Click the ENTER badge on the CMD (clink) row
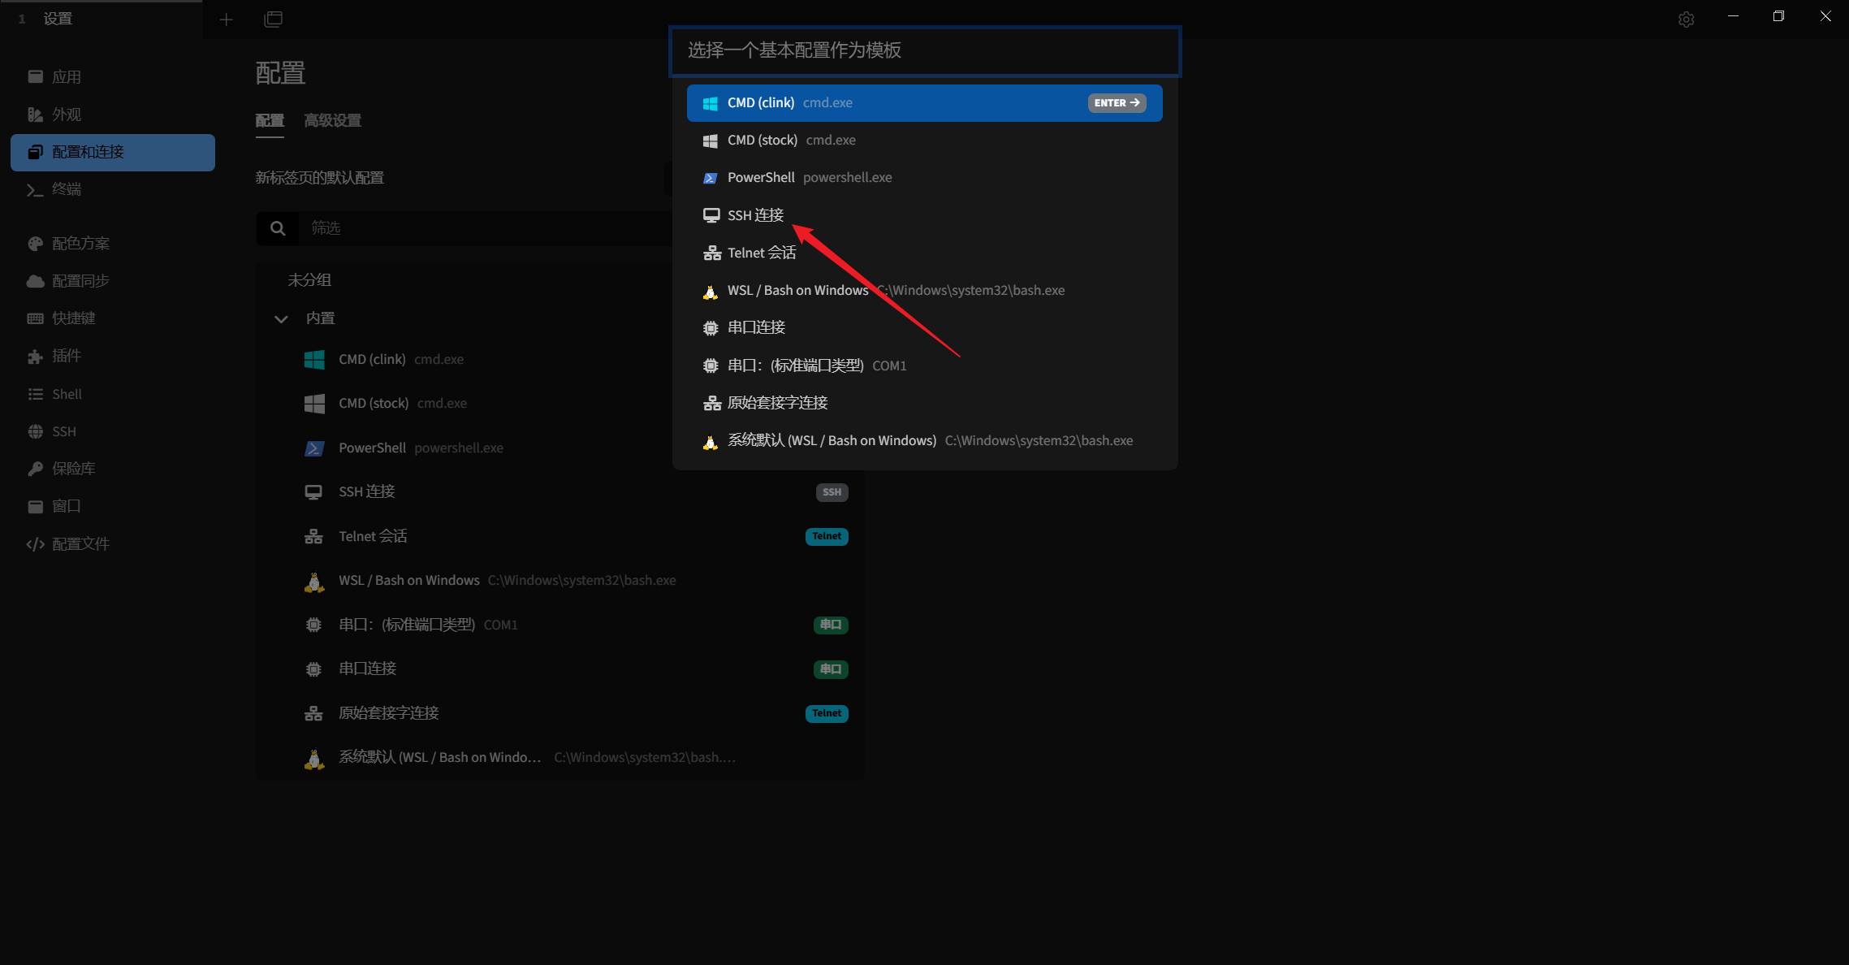The image size is (1849, 965). (1117, 103)
